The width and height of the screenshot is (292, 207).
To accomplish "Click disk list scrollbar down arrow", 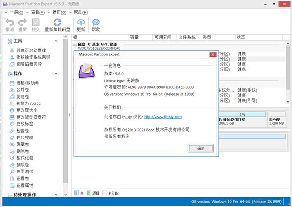I will [288, 102].
